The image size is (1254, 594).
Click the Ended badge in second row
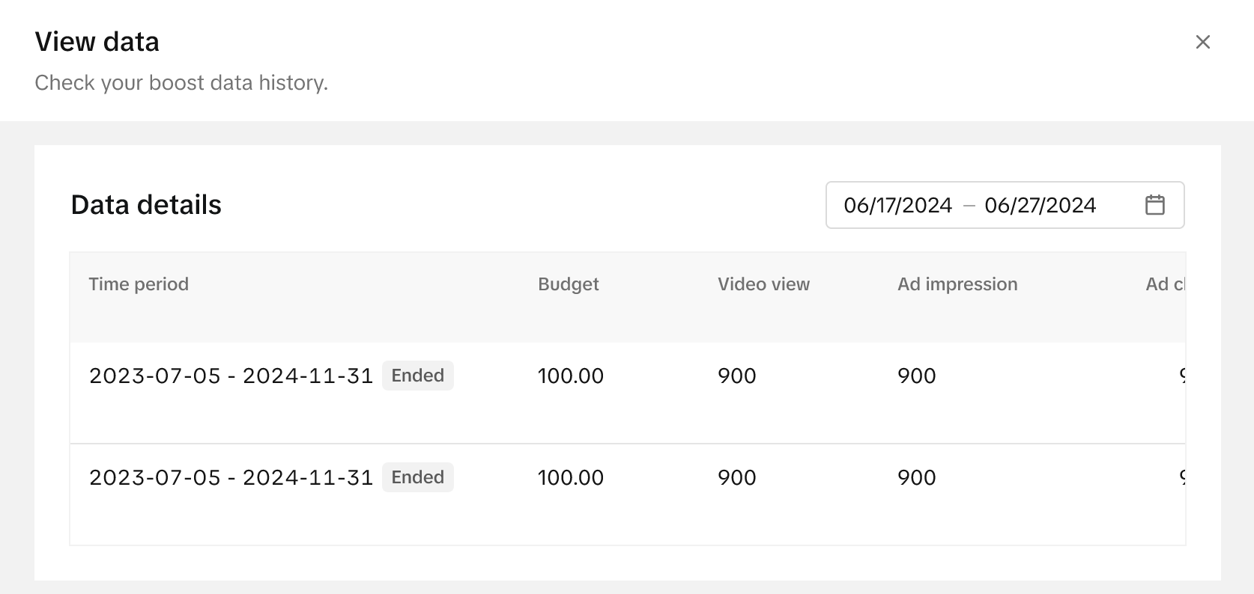417,477
